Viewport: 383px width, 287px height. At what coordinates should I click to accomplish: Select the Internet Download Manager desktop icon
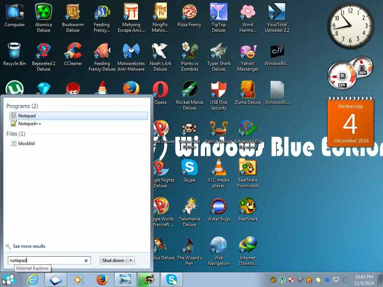point(248,251)
